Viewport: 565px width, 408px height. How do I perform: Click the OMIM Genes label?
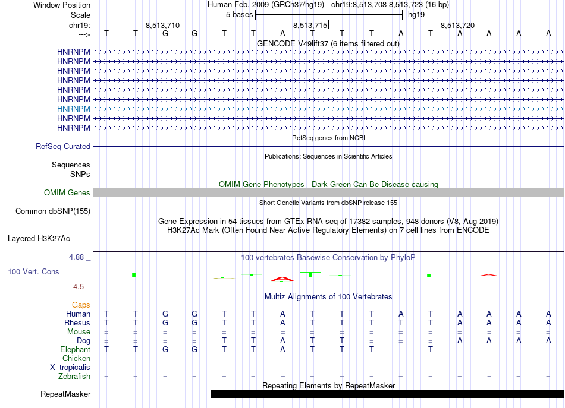click(67, 192)
